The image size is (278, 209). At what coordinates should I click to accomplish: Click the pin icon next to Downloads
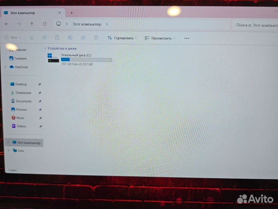coord(40,93)
